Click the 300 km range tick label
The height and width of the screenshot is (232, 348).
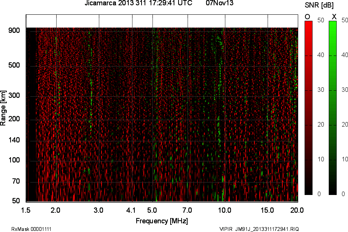(14, 96)
